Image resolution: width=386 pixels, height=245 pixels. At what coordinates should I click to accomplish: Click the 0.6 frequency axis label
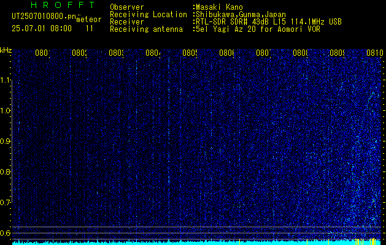click(x=6, y=233)
